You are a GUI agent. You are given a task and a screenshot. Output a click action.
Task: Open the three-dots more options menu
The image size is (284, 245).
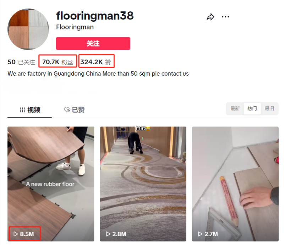[225, 17]
